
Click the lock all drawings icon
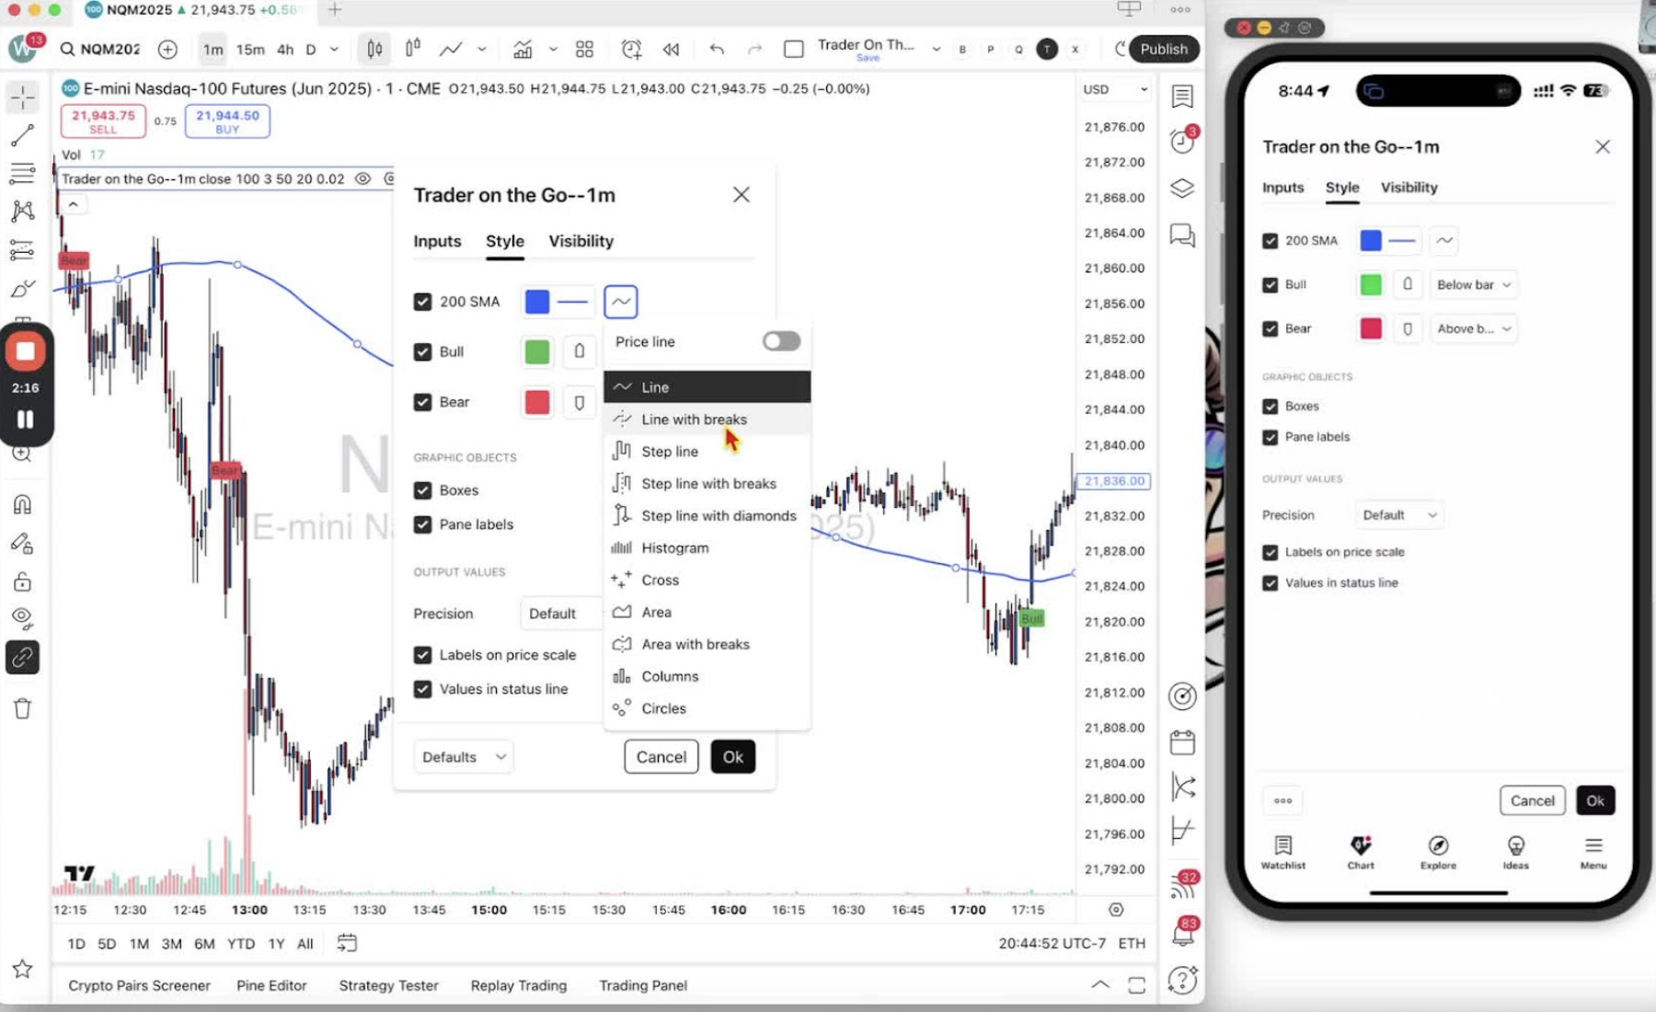point(22,581)
